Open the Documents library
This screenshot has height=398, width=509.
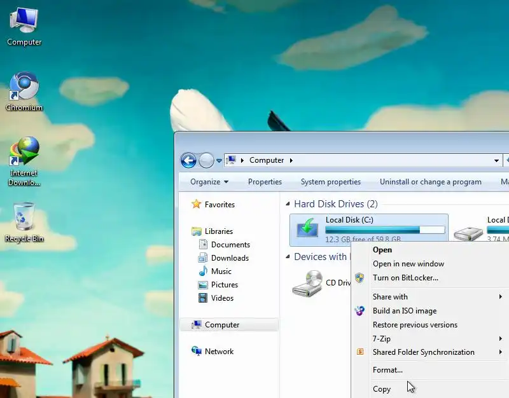(x=230, y=245)
